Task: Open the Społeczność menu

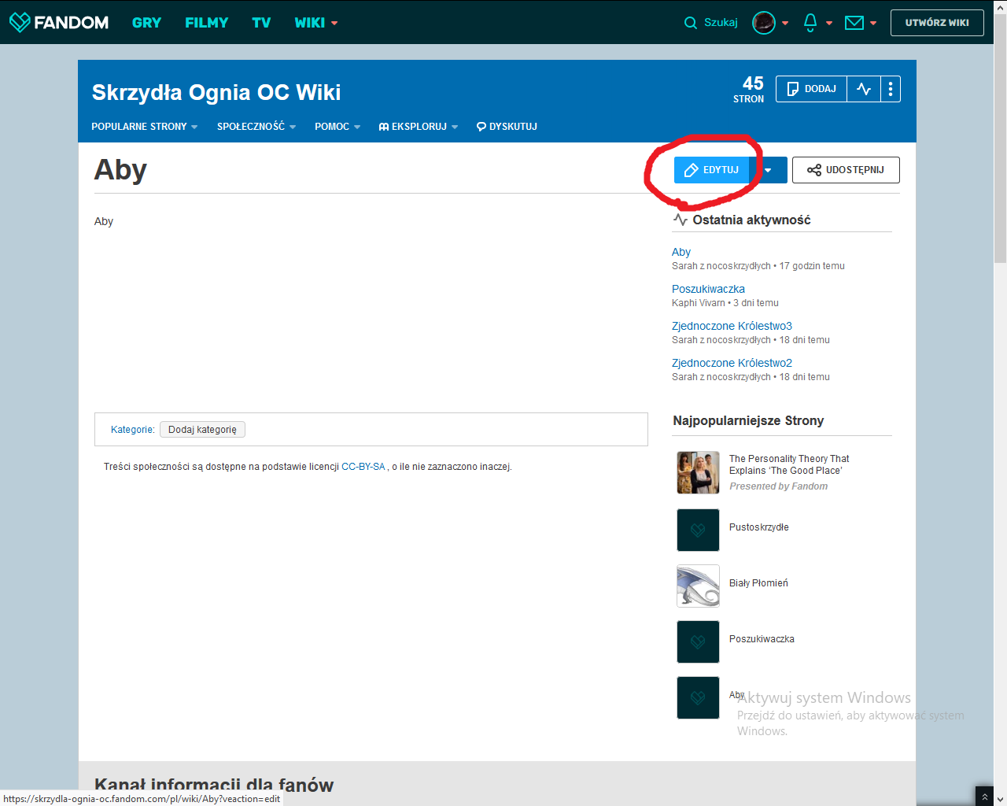Action: coord(256,127)
